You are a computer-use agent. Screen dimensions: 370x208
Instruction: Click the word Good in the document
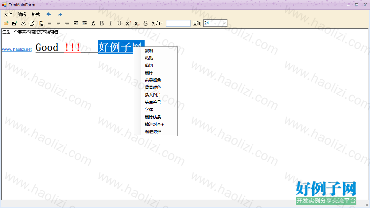pos(47,47)
